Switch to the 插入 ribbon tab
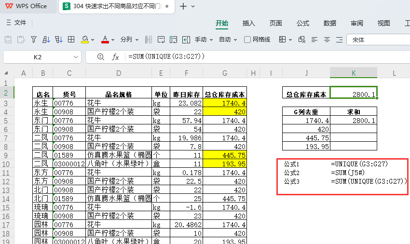410x244 pixels. coord(249,23)
